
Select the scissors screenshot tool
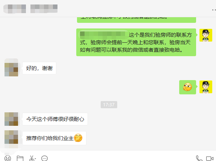coord(32,158)
